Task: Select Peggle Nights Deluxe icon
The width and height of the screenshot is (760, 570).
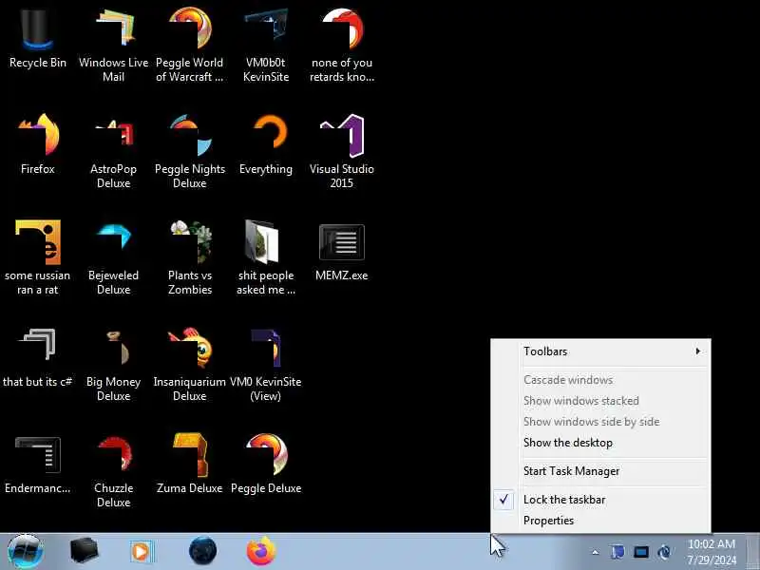Action: pyautogui.click(x=189, y=151)
